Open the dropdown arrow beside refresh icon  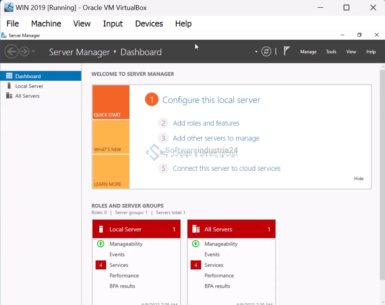point(256,52)
